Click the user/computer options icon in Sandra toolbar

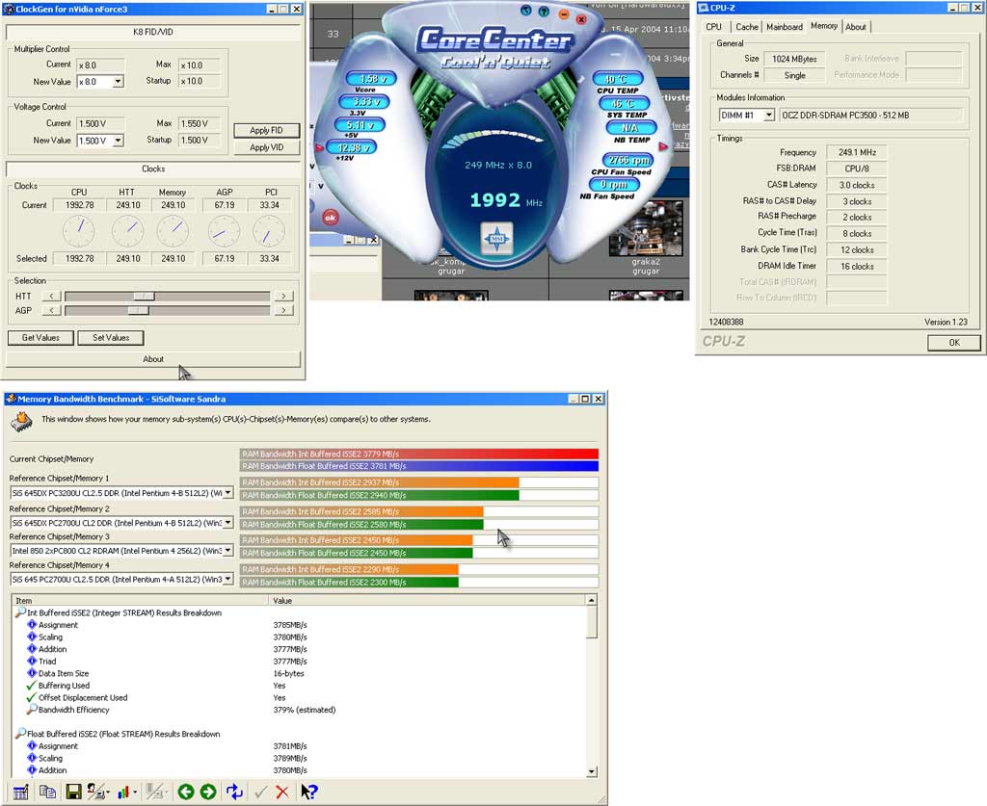coord(95,792)
